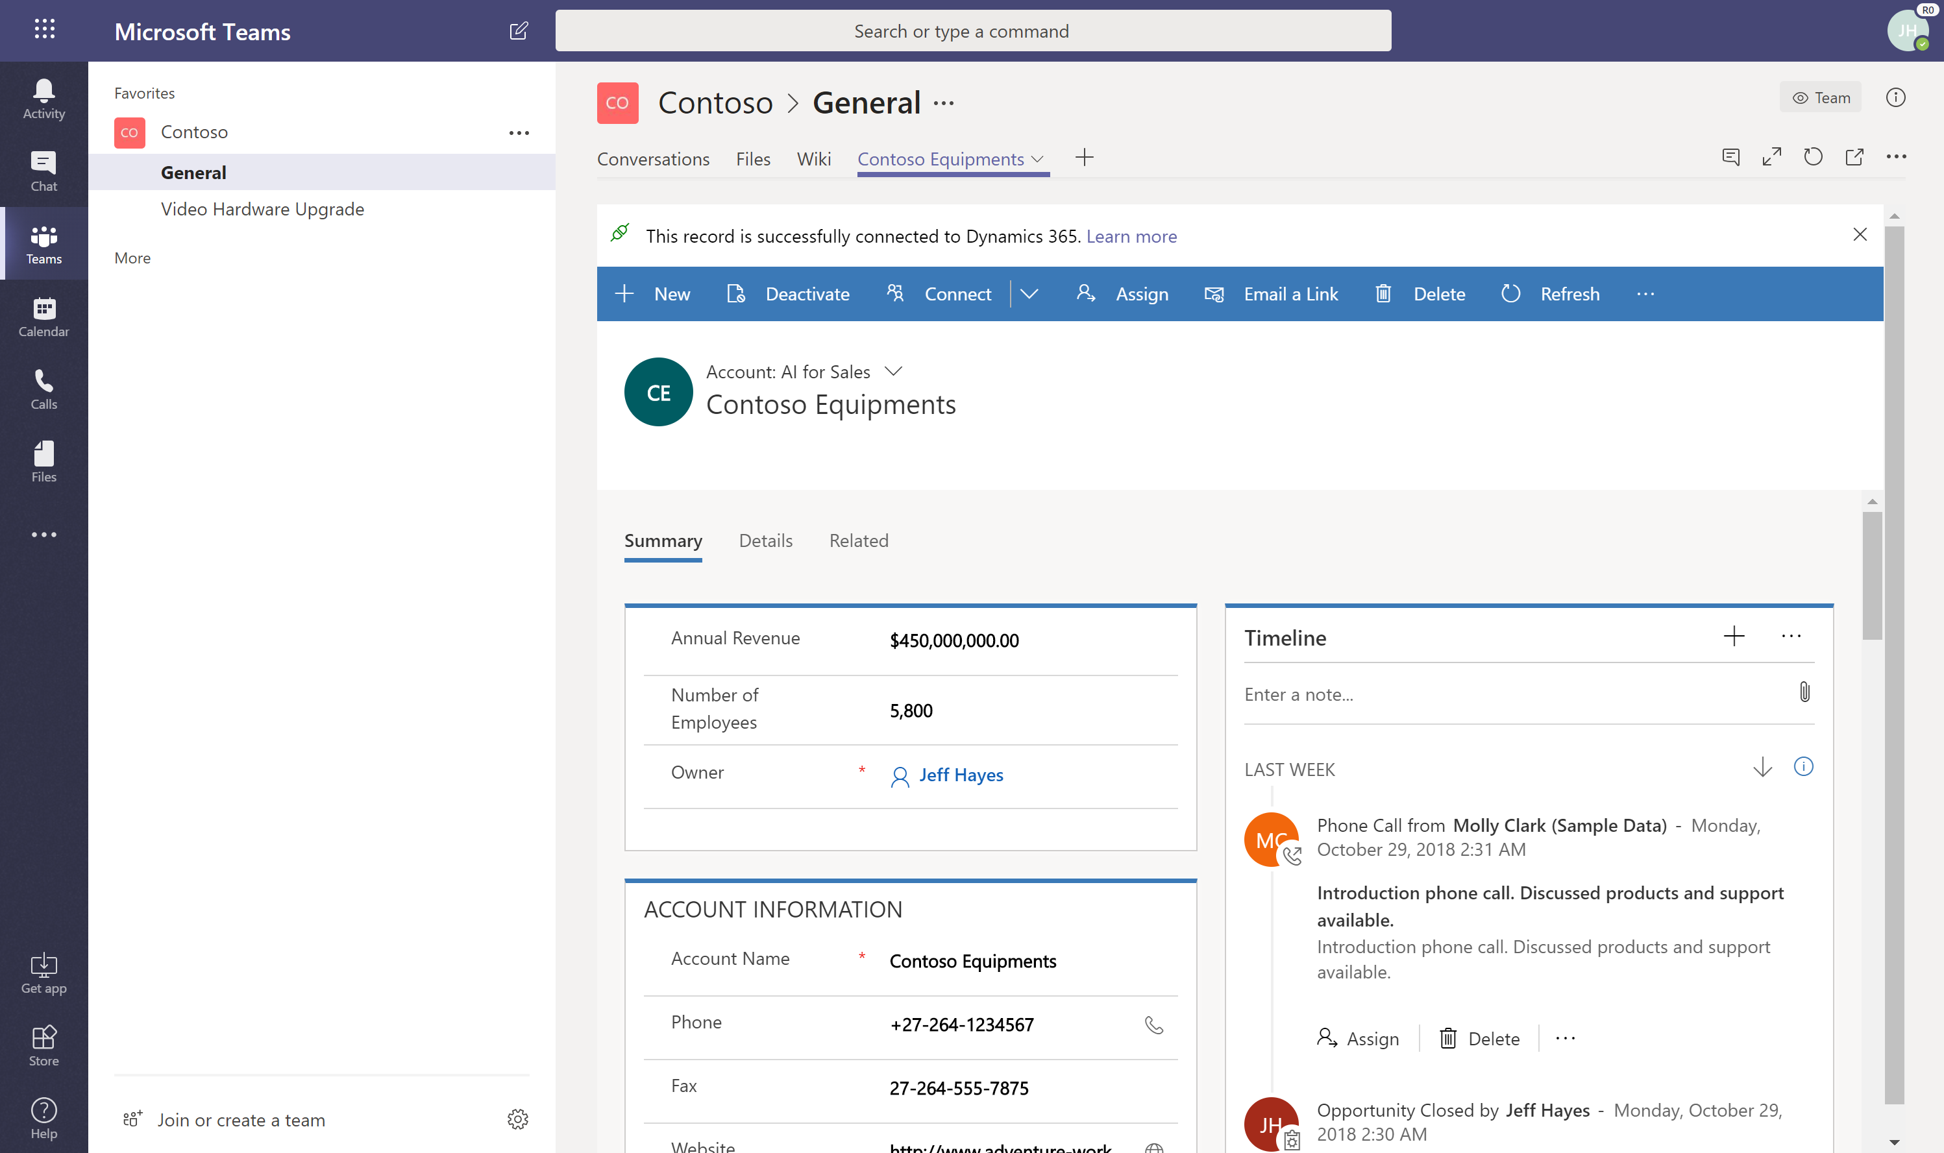Pop out tab to website
This screenshot has height=1153, width=1944.
(1854, 157)
